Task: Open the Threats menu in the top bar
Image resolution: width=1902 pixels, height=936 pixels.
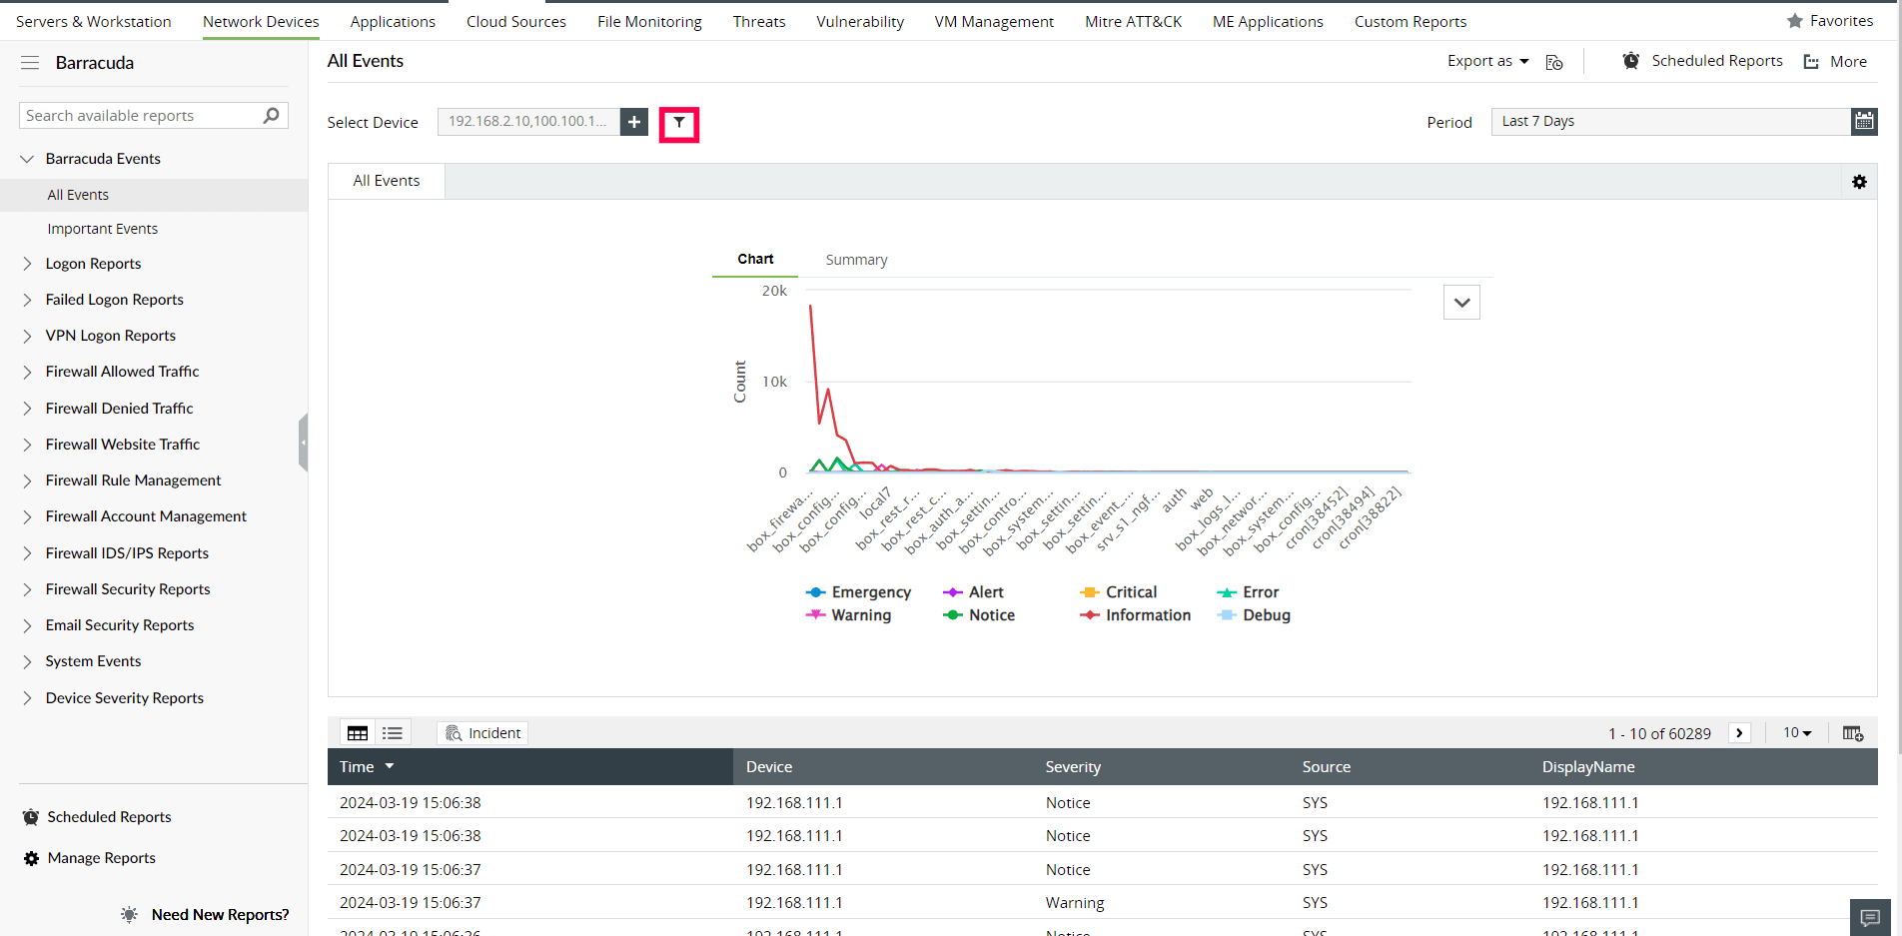Action: [x=758, y=21]
